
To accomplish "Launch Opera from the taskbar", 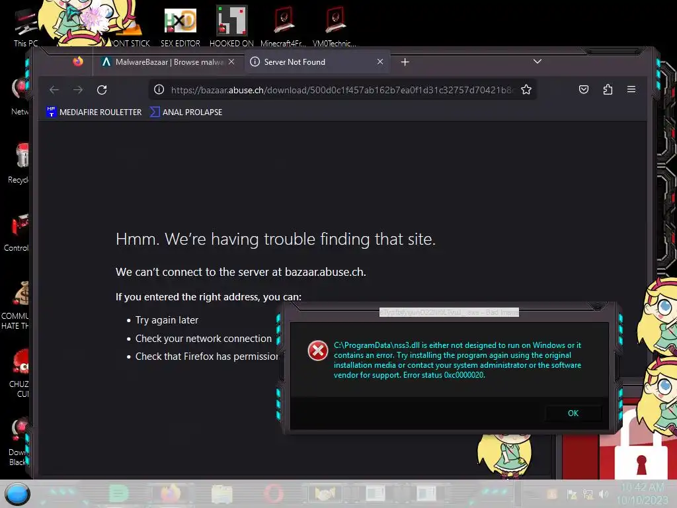I will (274, 493).
